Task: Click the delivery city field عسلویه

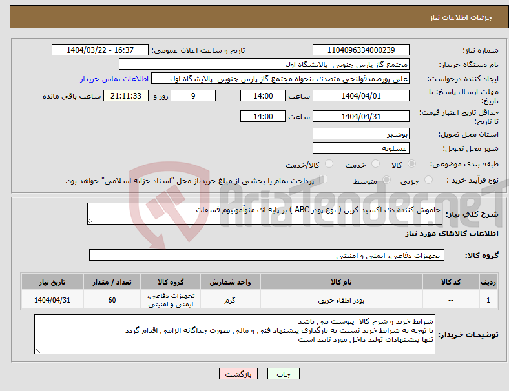Action: 361,148
